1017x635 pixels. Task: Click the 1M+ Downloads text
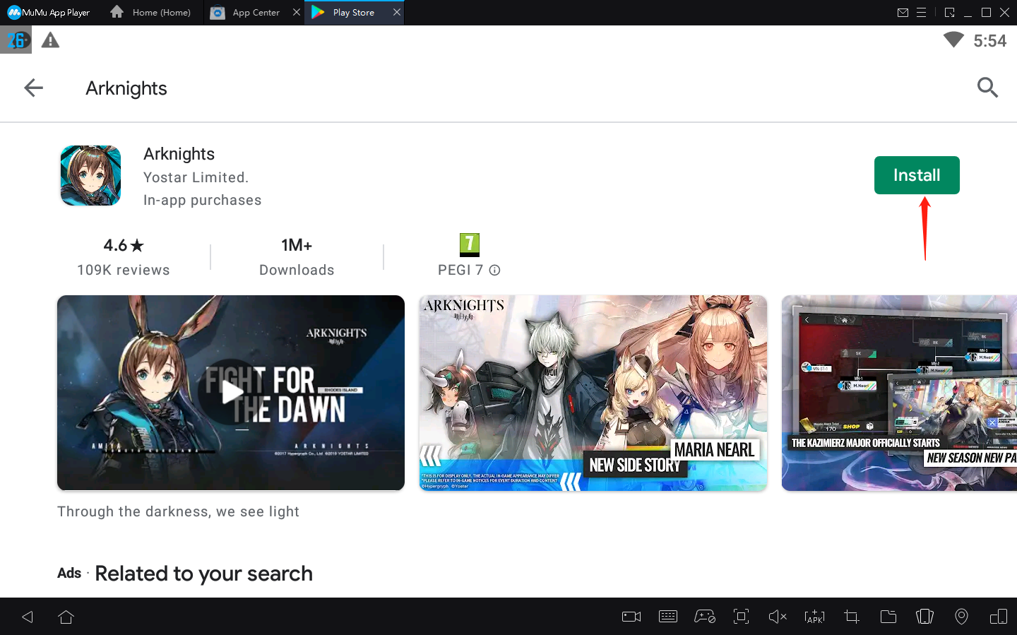tap(297, 257)
